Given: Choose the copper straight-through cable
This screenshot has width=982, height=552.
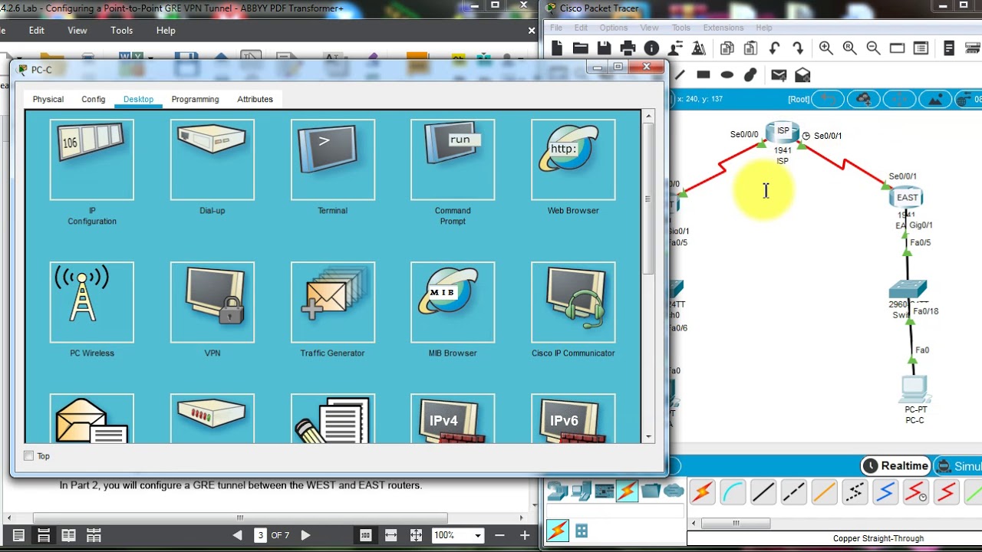Looking at the screenshot, I should pyautogui.click(x=763, y=491).
